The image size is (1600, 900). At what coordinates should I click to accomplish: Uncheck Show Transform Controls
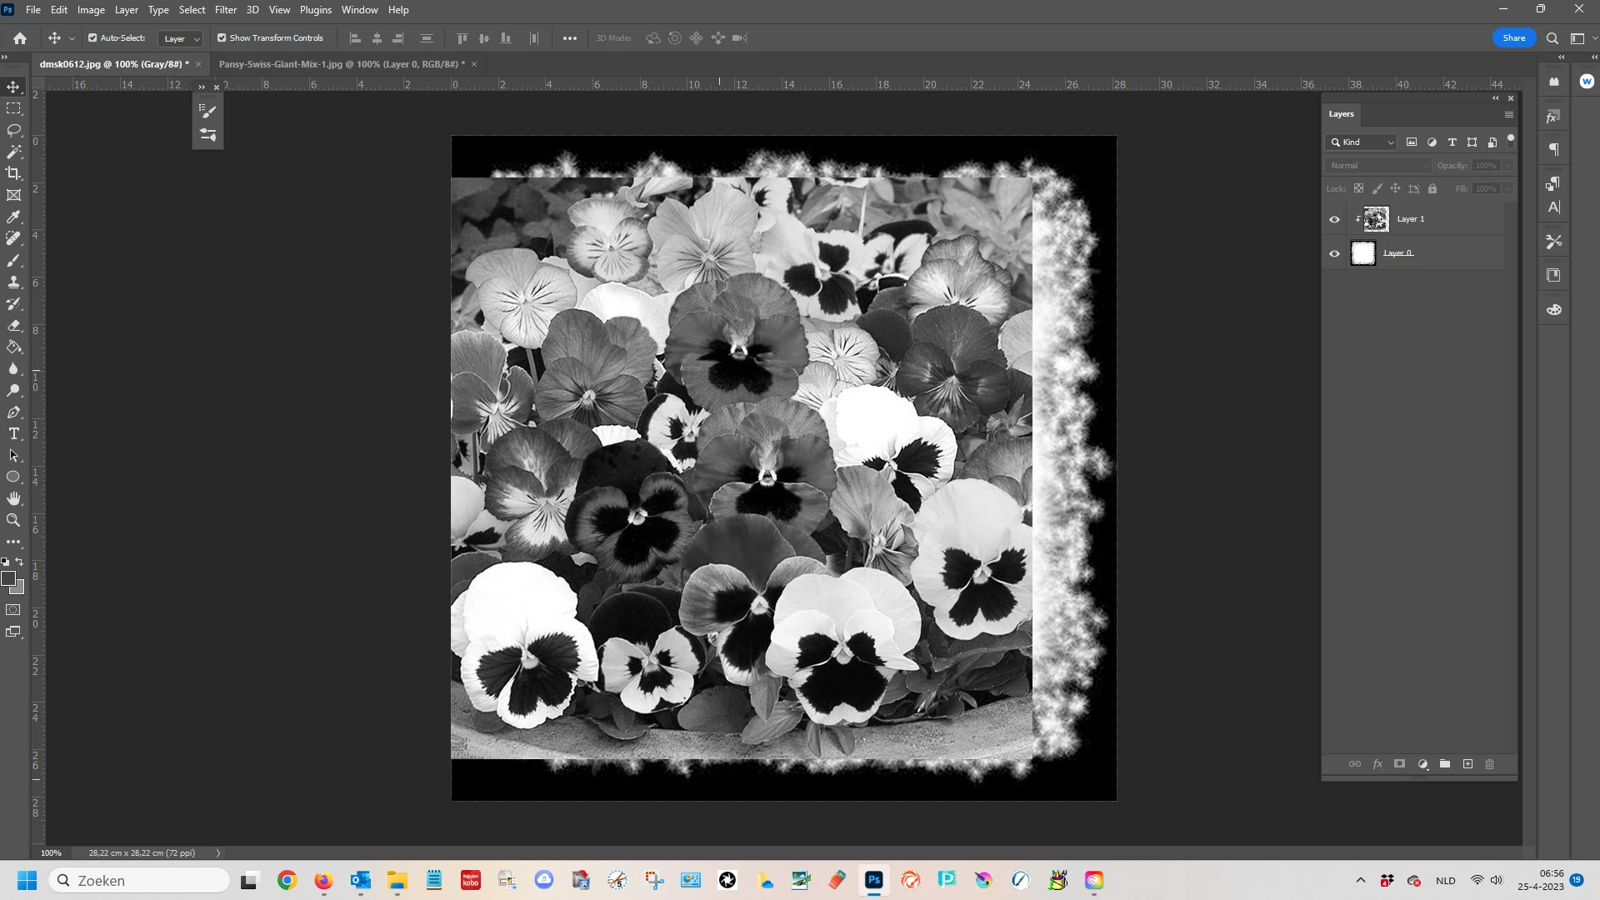[222, 38]
